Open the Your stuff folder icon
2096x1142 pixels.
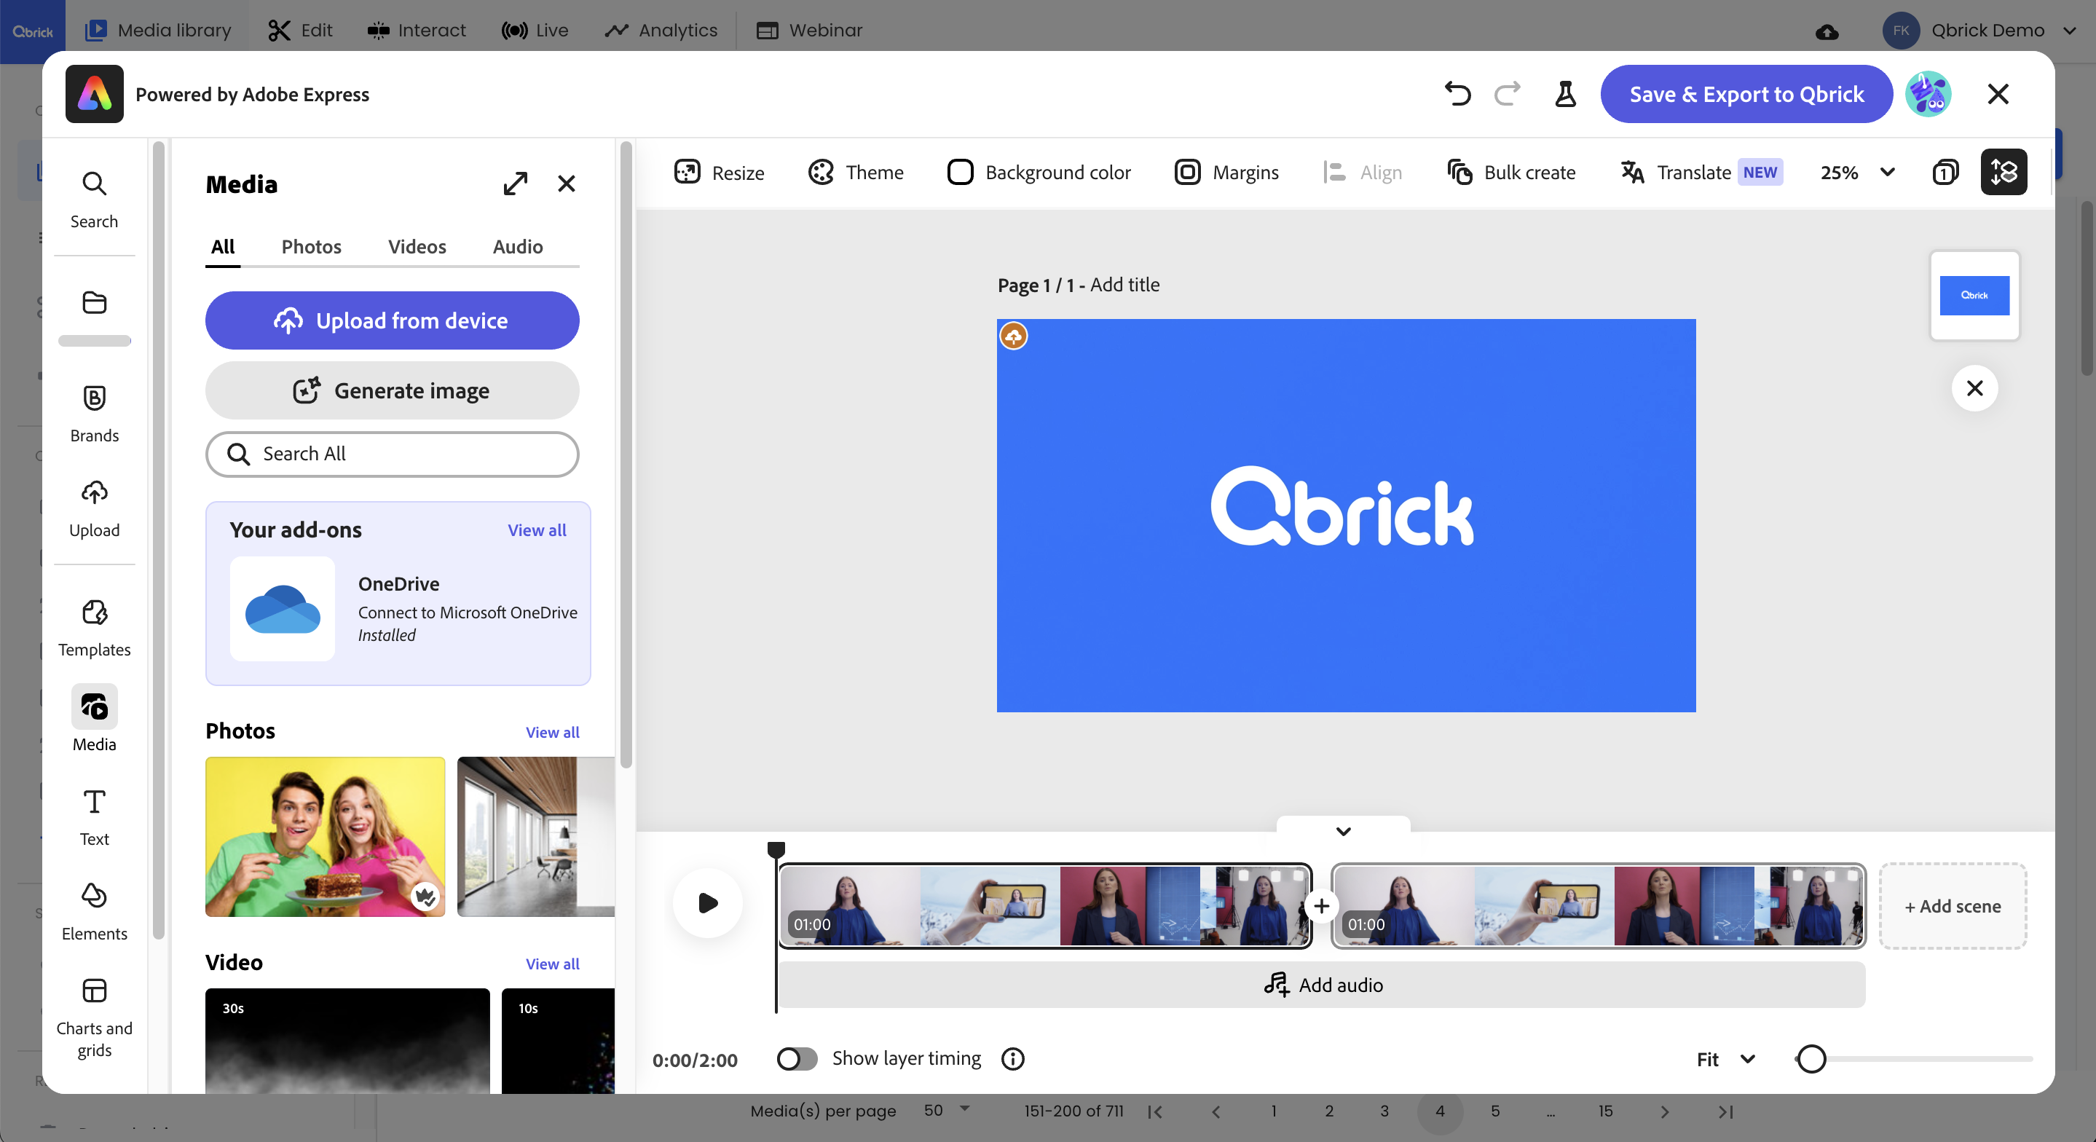pos(95,303)
